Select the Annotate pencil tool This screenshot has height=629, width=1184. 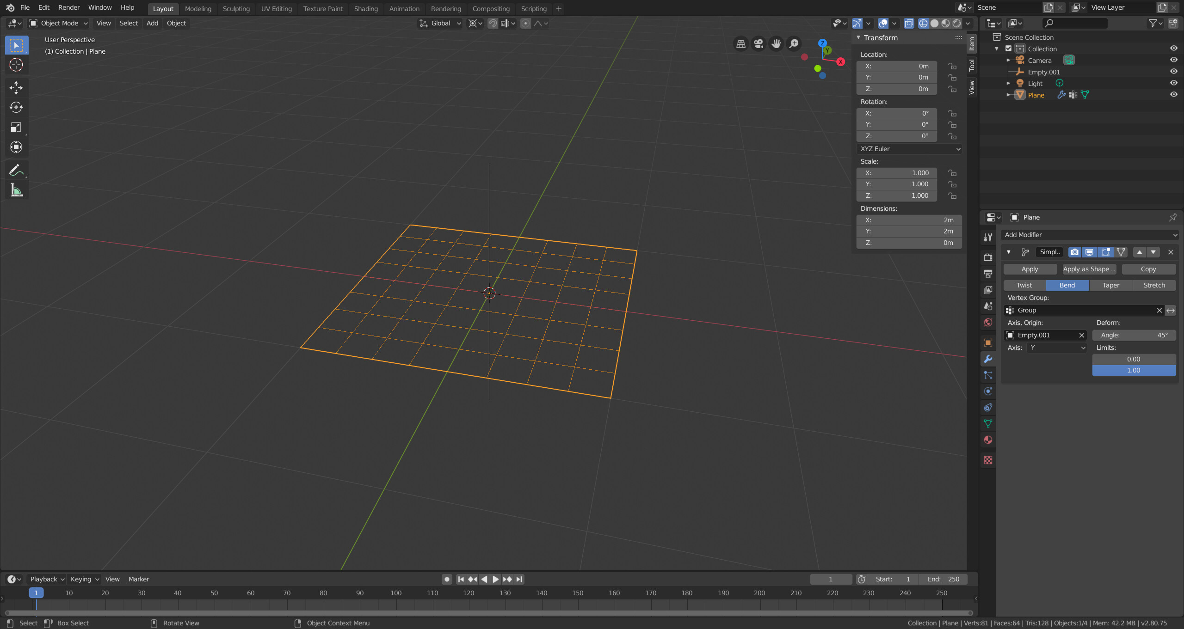pos(16,171)
